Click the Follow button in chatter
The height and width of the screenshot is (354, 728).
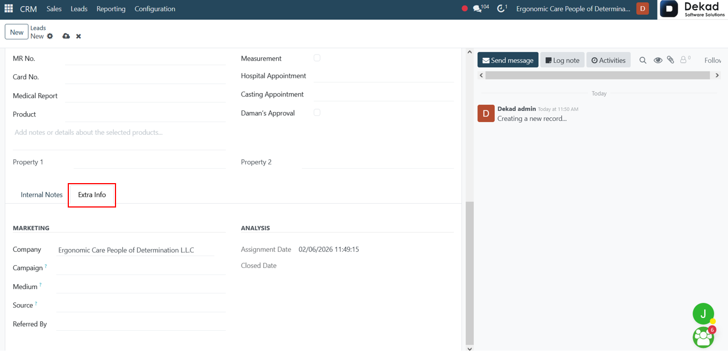(713, 60)
